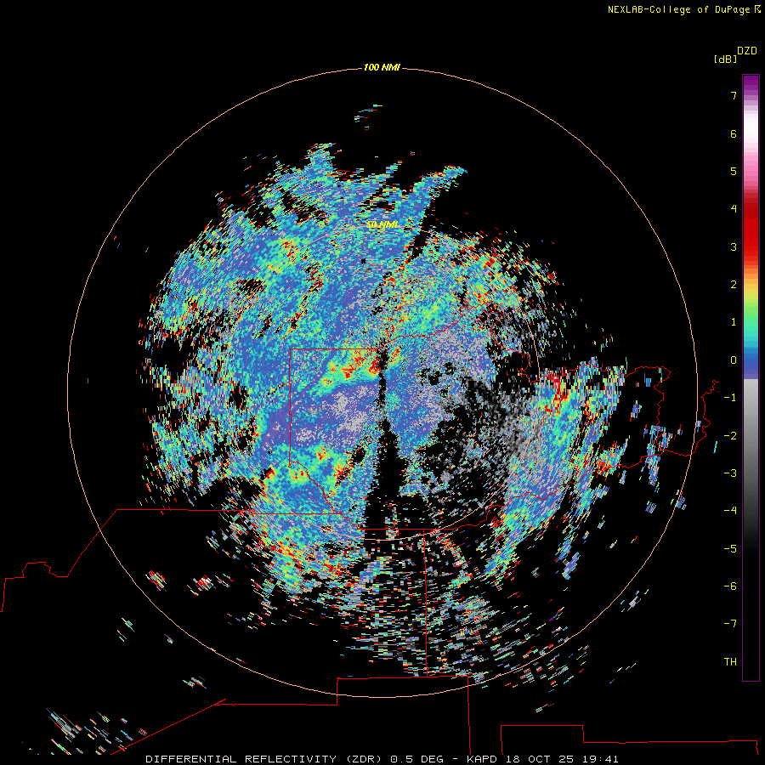Viewport: 765px width, 765px height.
Task: Click the 7 value on color scale
Action: 734,95
